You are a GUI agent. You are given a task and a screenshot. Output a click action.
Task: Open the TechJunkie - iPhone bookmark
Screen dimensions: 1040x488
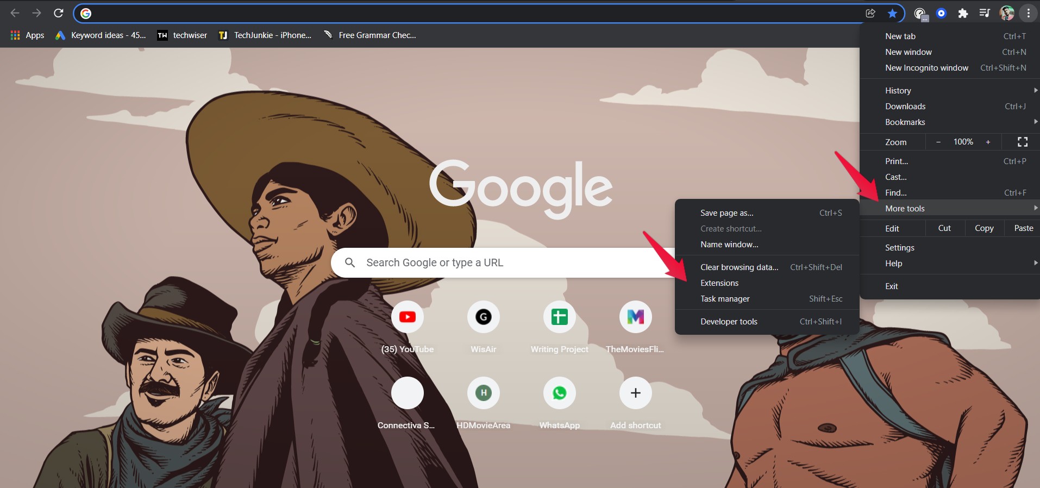(x=265, y=35)
